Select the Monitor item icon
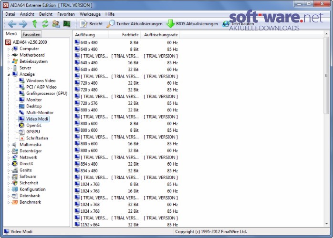Viewport: 333px width, 238px height. click(x=21, y=99)
